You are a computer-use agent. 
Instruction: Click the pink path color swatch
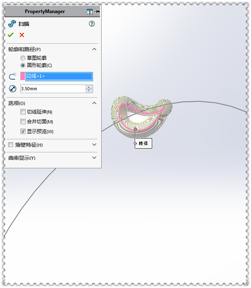(x=22, y=76)
